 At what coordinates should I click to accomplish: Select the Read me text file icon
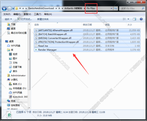coord(36,46)
